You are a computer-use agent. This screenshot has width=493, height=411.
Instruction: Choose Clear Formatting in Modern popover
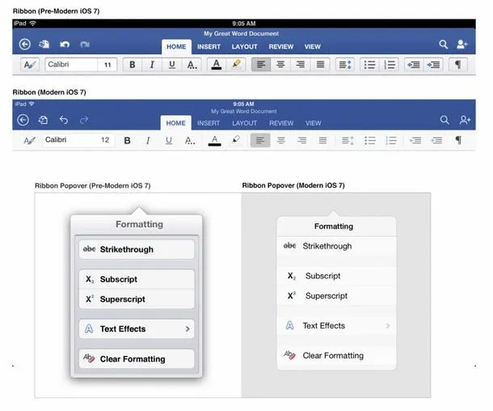click(x=336, y=356)
